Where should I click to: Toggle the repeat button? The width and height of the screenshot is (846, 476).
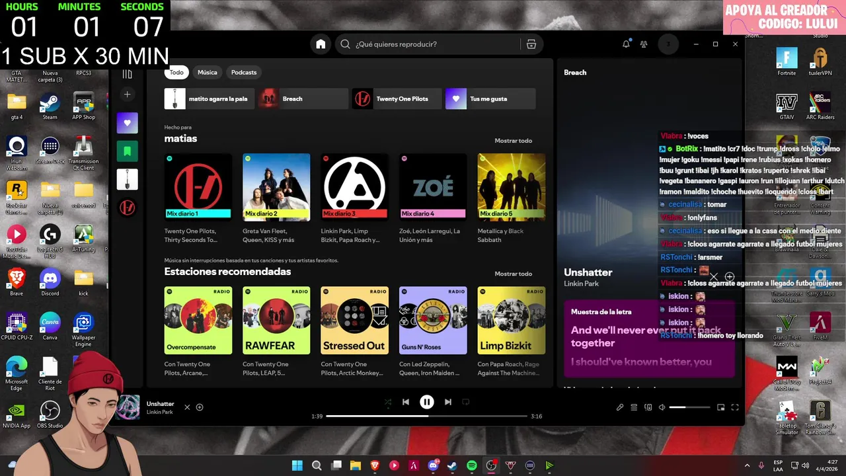click(x=466, y=402)
